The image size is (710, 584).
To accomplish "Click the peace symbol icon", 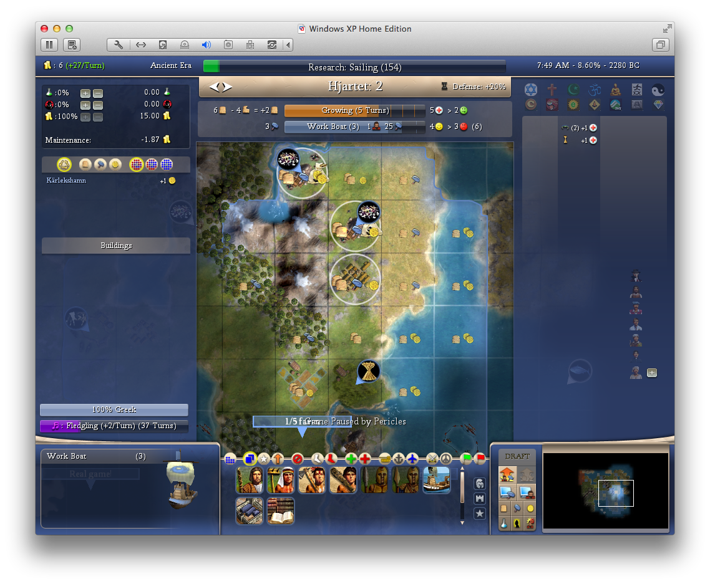I will [x=446, y=459].
